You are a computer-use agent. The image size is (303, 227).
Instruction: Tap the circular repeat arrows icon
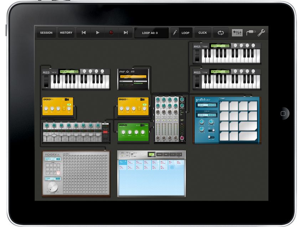click(x=220, y=32)
